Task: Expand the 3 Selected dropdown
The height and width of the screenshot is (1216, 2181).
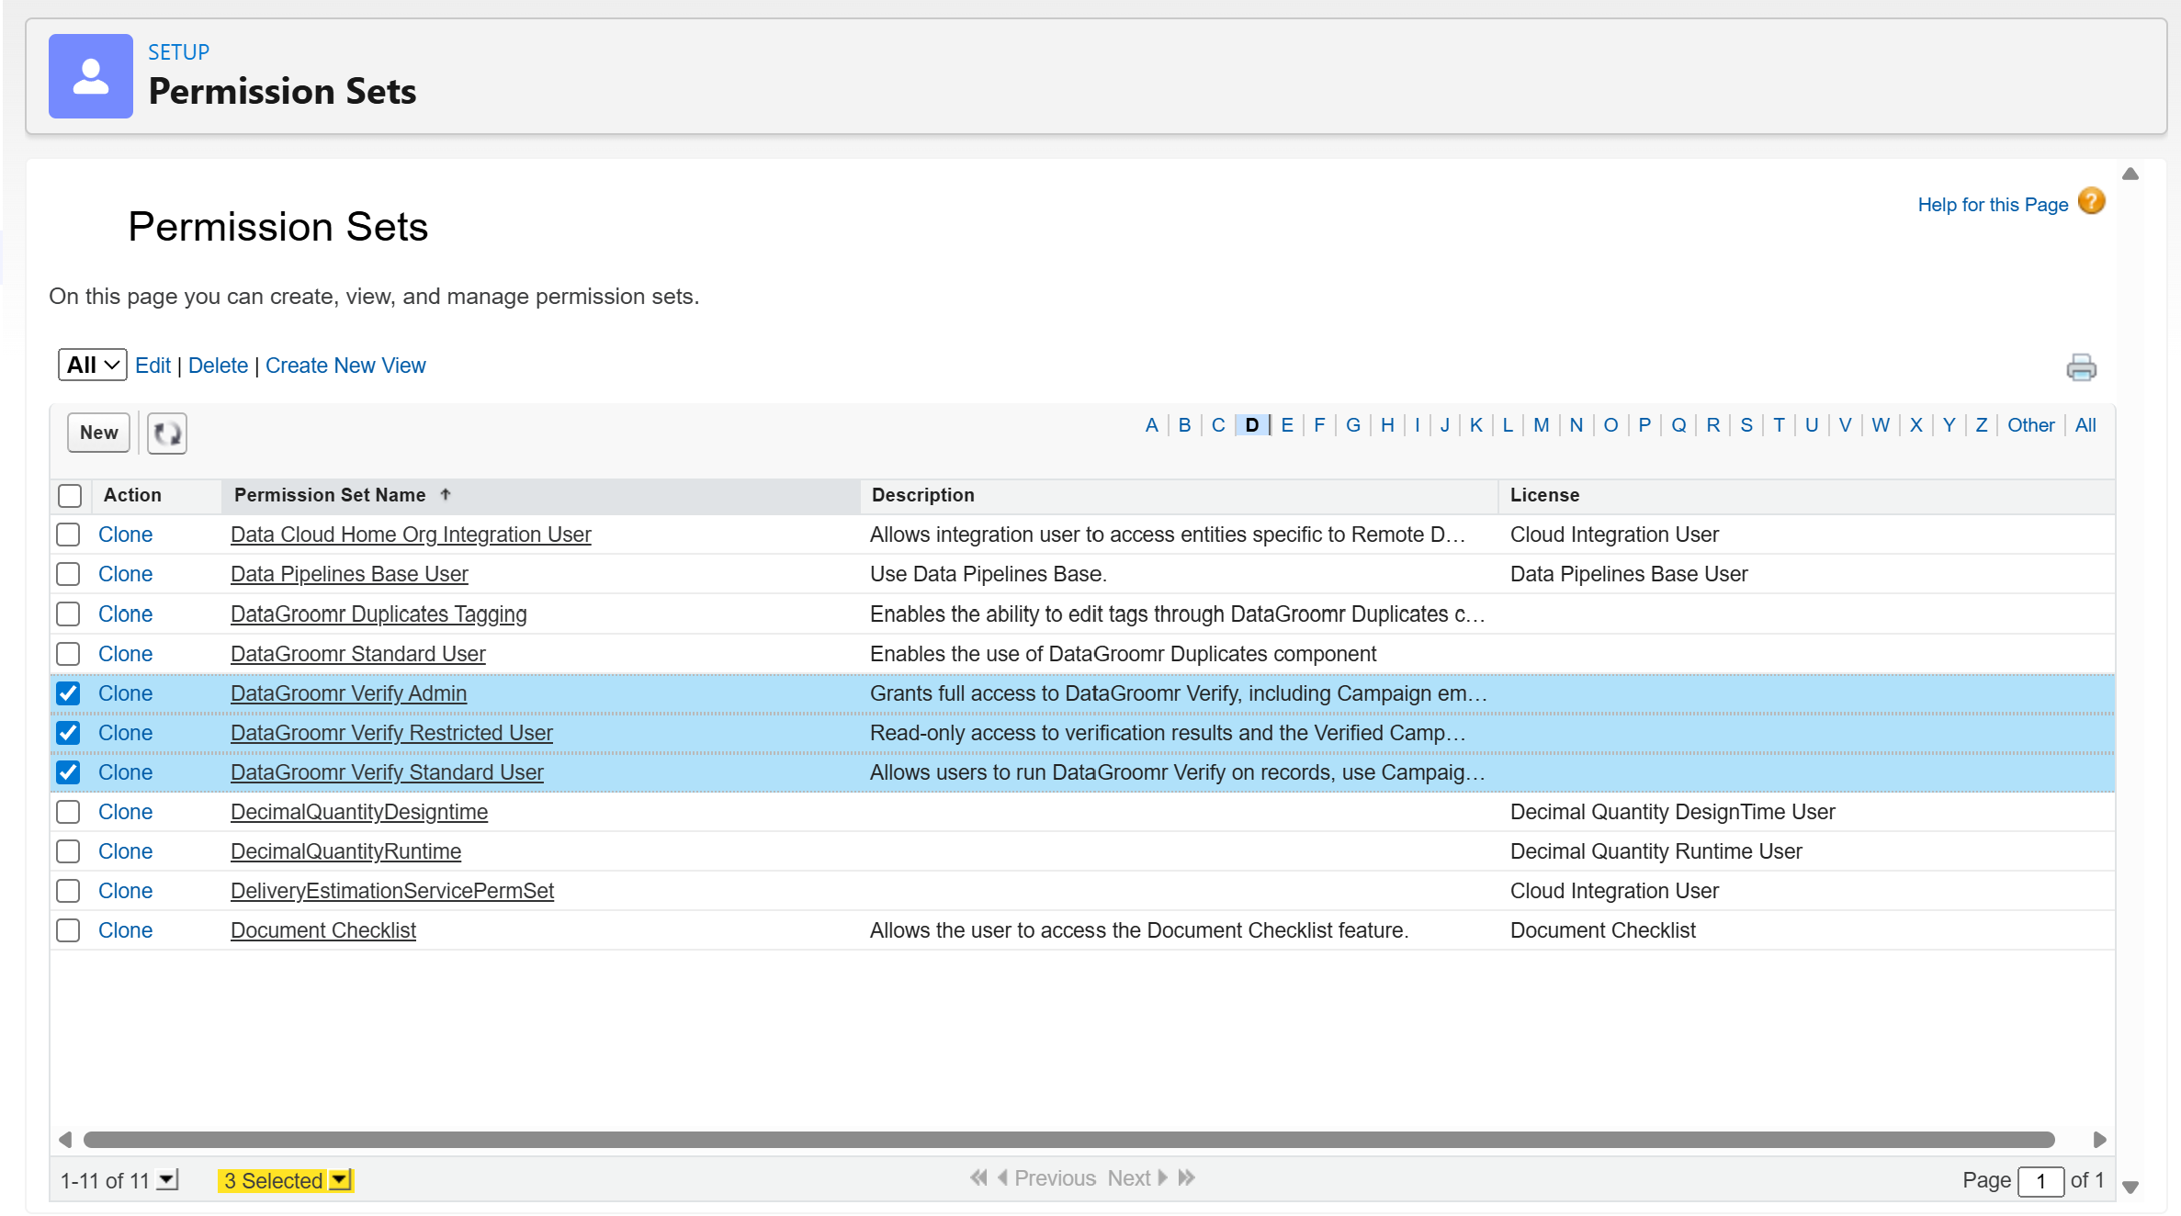Action: 340,1180
